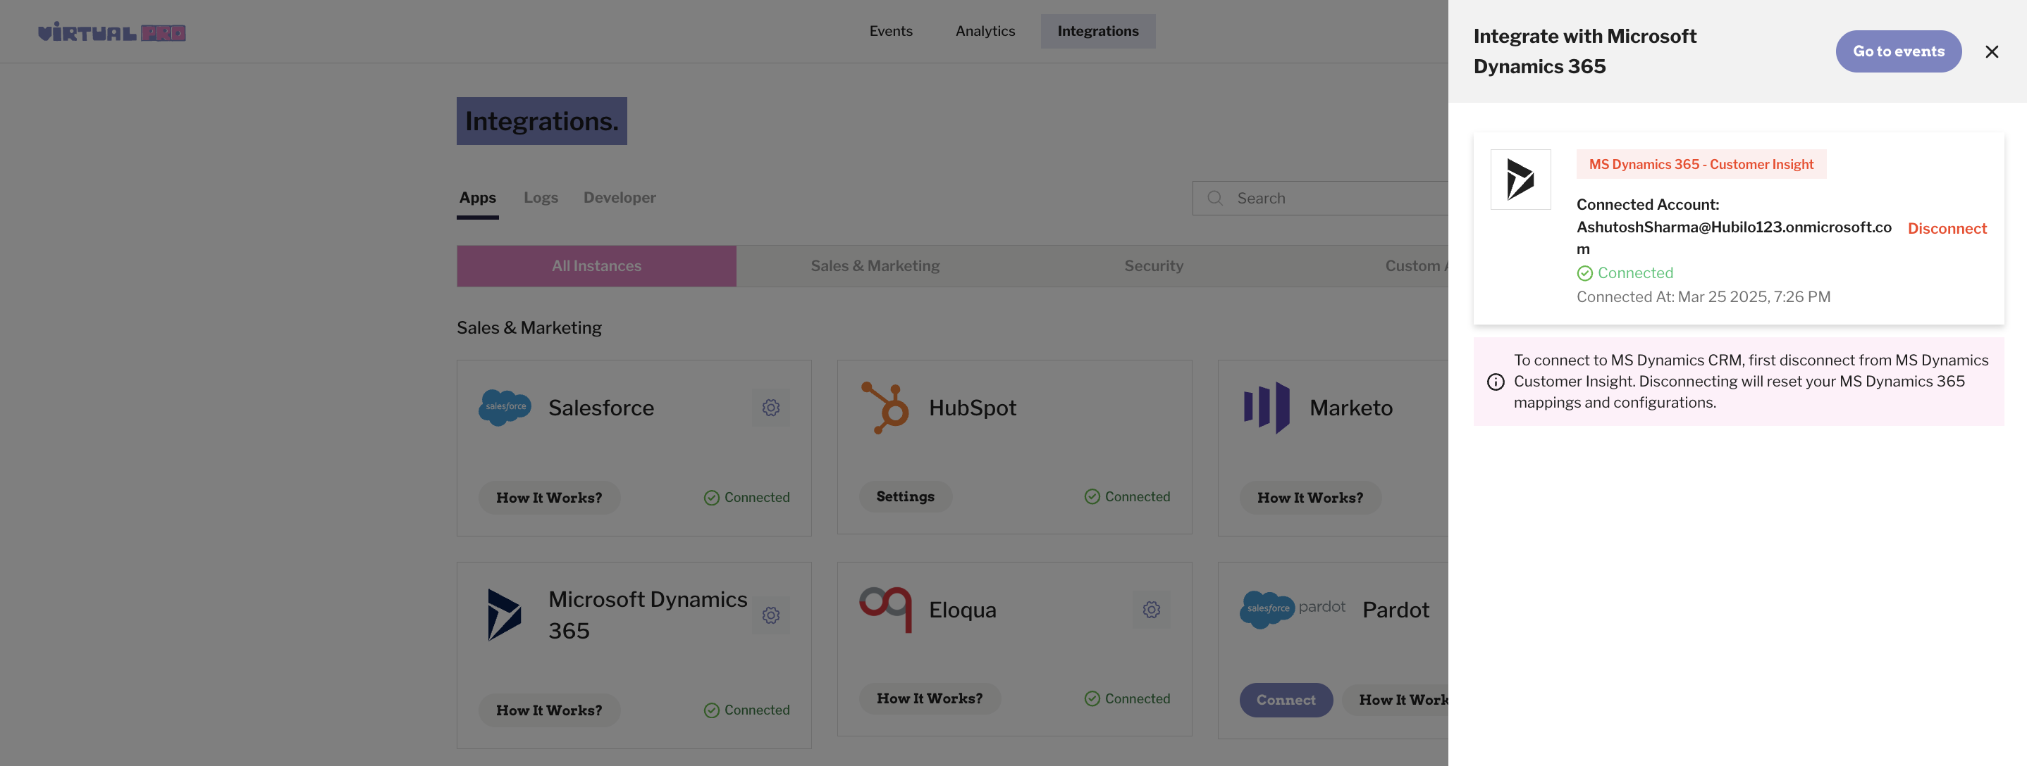This screenshot has height=766, width=2027.
Task: Open Salesforce settings gear icon
Action: tap(770, 408)
